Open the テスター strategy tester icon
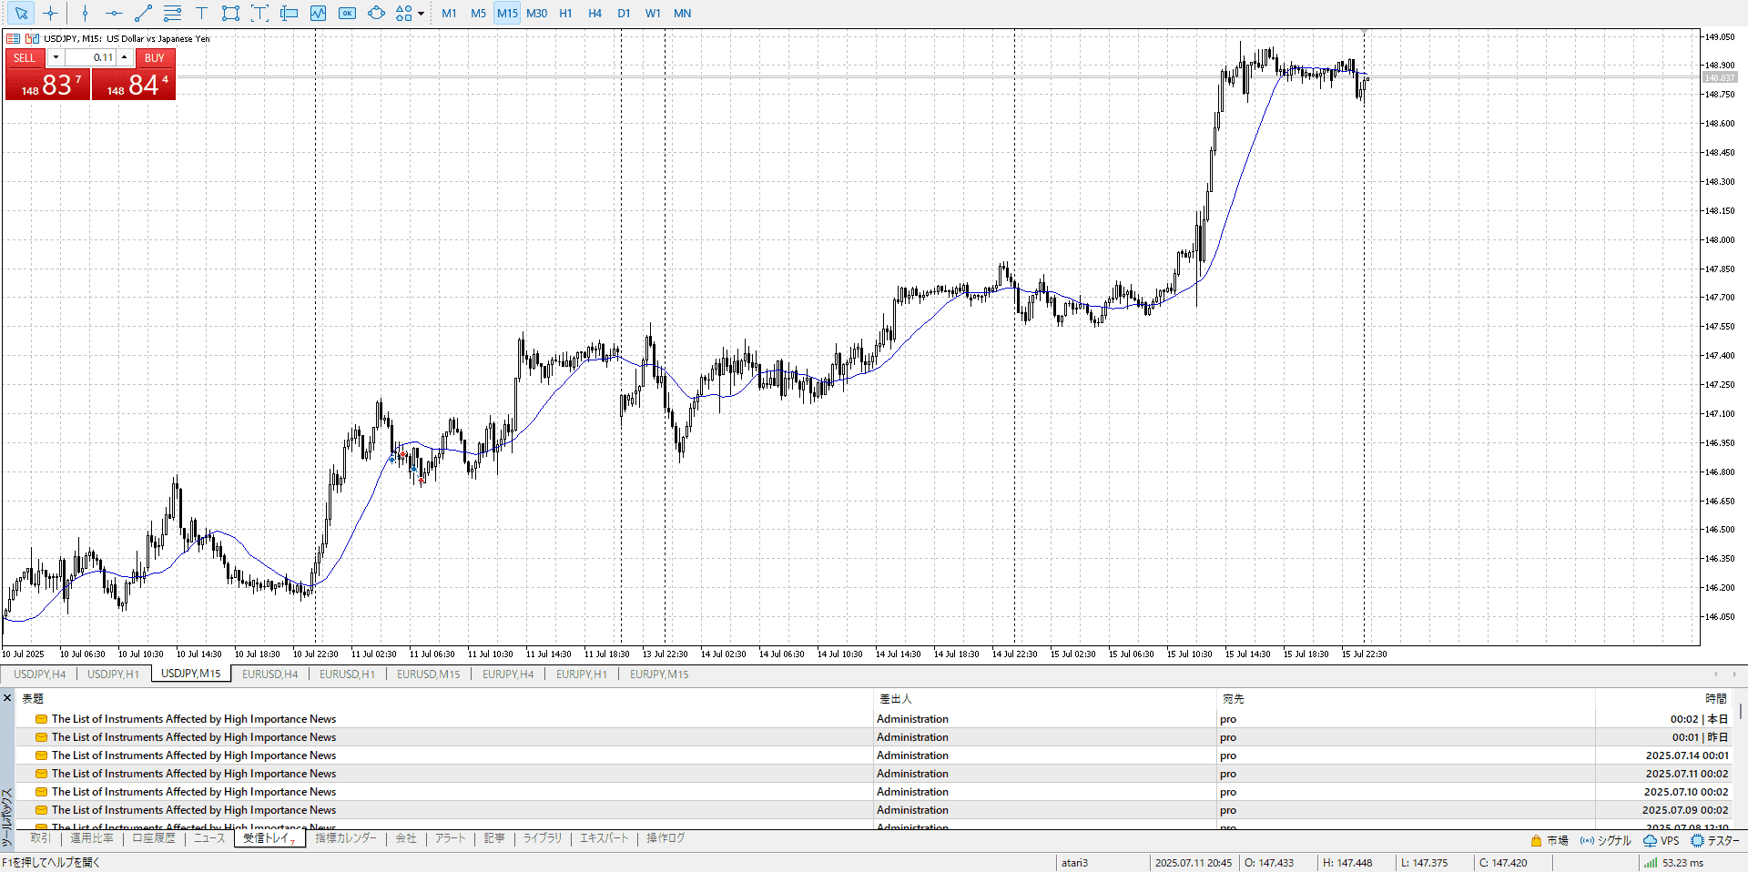The height and width of the screenshot is (872, 1748). (1714, 840)
